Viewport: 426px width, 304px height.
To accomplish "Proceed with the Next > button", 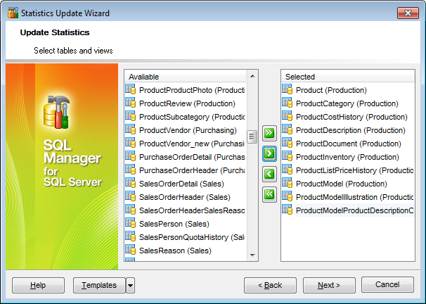I will [329, 285].
